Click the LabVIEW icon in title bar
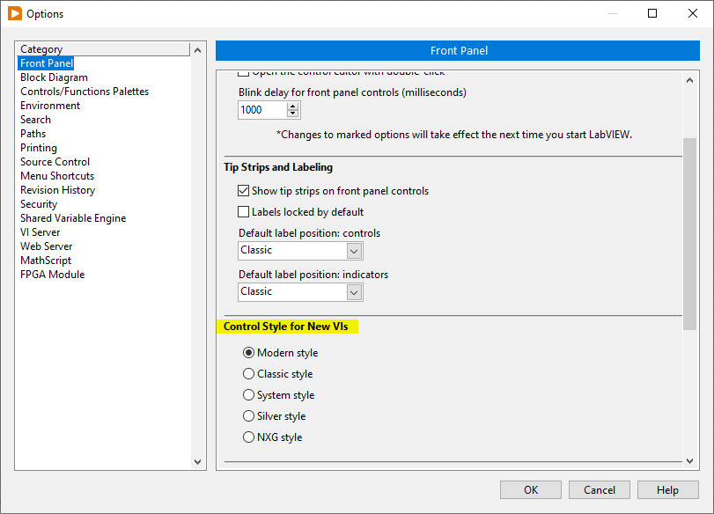The image size is (714, 514). pos(14,13)
